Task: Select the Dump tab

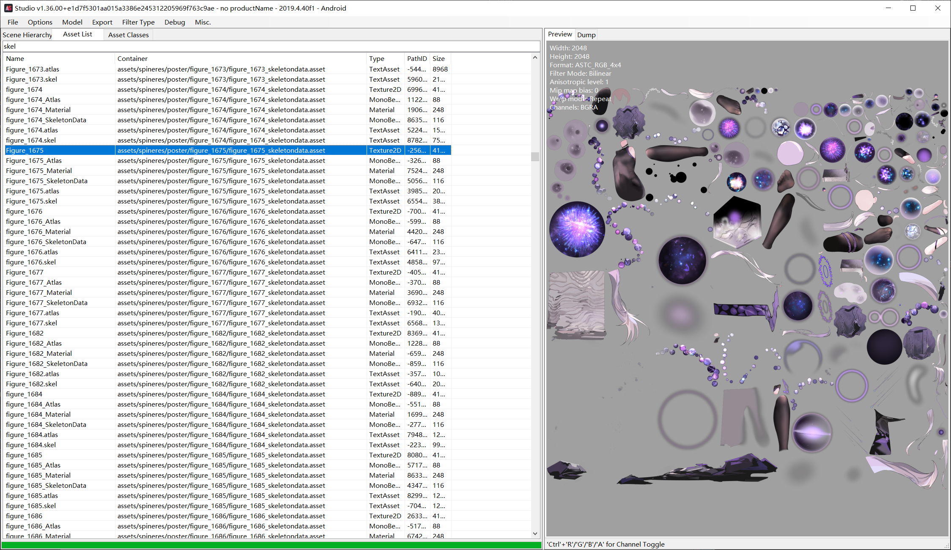Action: pos(586,35)
